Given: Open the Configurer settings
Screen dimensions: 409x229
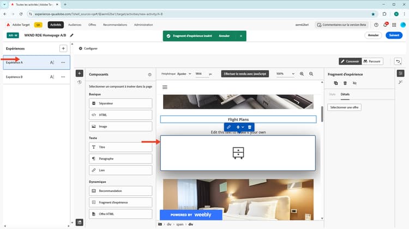Looking at the screenshot, I should point(88,48).
